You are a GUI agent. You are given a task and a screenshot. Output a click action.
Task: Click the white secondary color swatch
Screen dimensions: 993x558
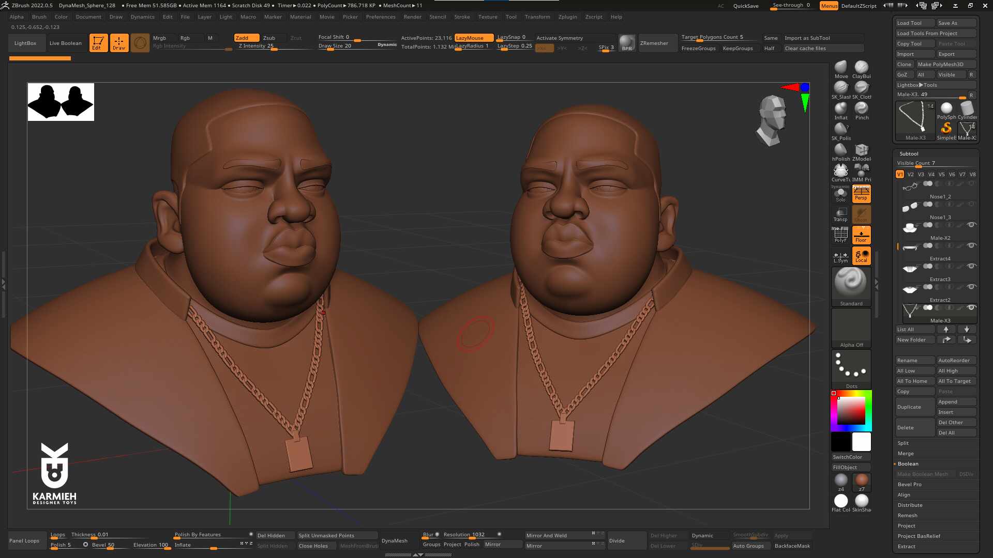point(861,442)
